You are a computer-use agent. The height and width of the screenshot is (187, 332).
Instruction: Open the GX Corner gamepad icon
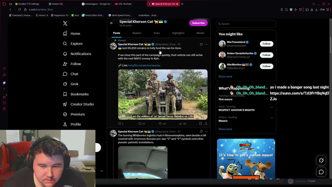[x=11, y=4]
